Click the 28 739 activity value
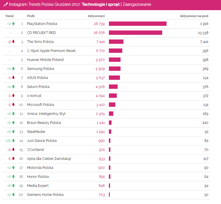Screen dimensions: 221x204 (x=98, y=24)
